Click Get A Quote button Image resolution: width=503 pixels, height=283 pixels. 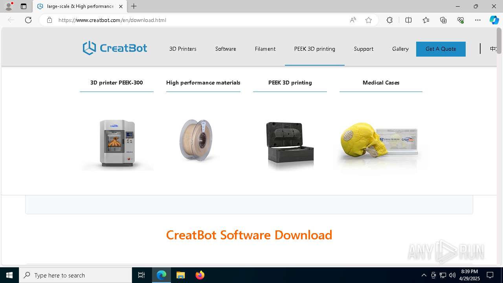click(441, 49)
